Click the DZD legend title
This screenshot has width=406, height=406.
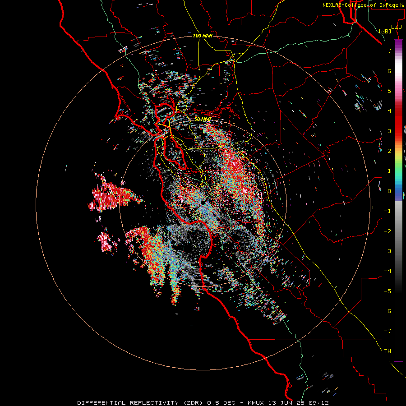pos(397,27)
